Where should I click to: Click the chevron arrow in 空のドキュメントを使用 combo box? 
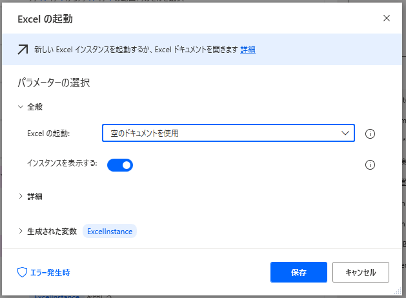coord(344,134)
